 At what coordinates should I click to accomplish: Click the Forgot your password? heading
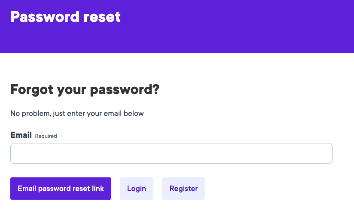[85, 90]
